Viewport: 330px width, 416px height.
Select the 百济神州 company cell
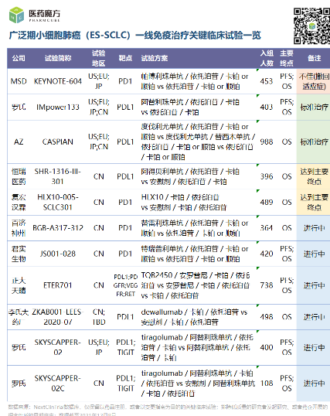(19, 228)
